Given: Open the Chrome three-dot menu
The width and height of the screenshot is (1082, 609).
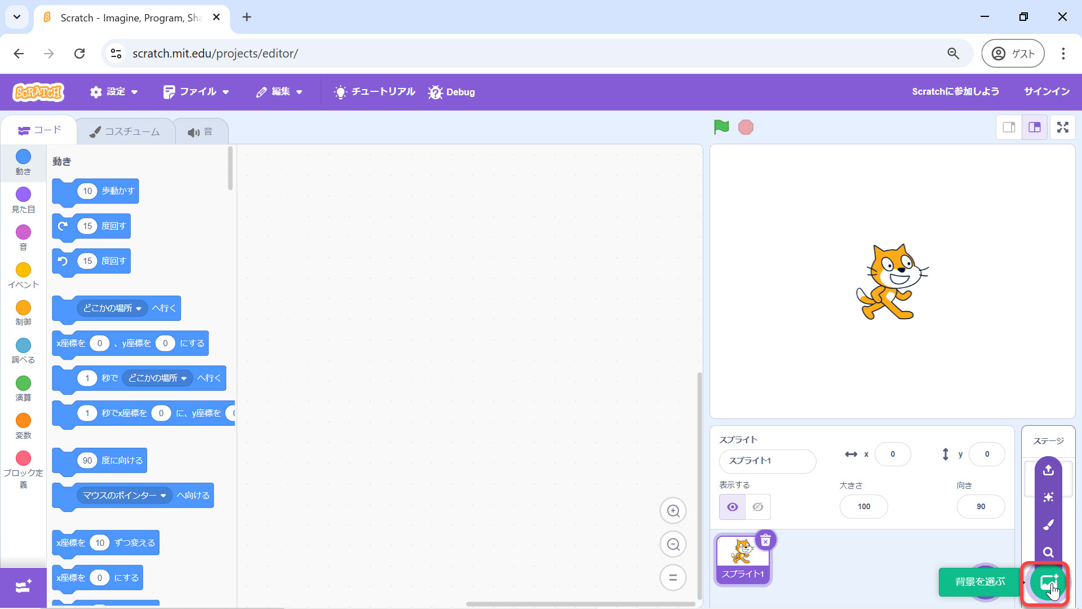Looking at the screenshot, I should pyautogui.click(x=1063, y=54).
